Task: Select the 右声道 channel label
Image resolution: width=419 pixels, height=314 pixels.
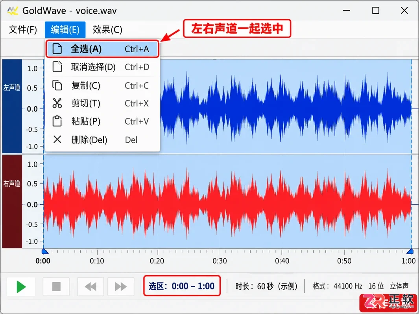Action: (12, 184)
